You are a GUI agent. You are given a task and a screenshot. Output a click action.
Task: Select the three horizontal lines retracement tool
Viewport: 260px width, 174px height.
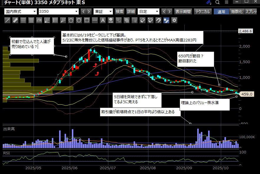coord(23,20)
